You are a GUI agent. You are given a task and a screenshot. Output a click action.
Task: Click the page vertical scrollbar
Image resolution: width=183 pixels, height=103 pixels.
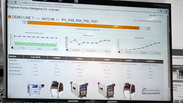click(168, 51)
